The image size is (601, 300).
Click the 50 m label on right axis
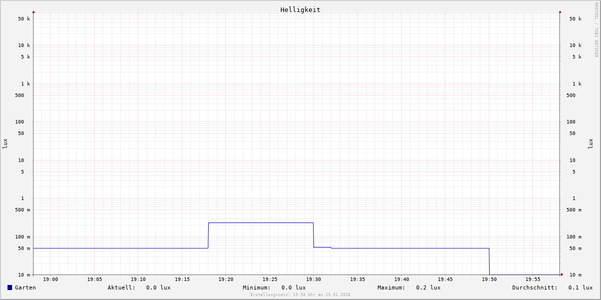click(x=575, y=248)
